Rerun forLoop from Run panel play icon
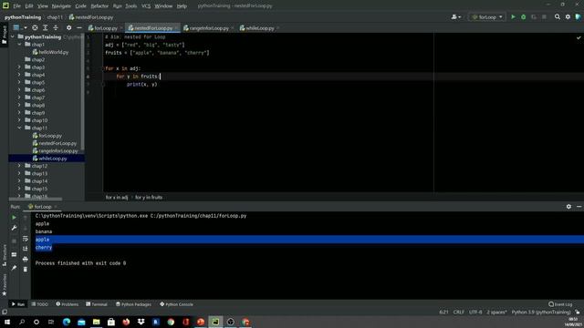Screen dimensions: 584x328 [x=14, y=217]
